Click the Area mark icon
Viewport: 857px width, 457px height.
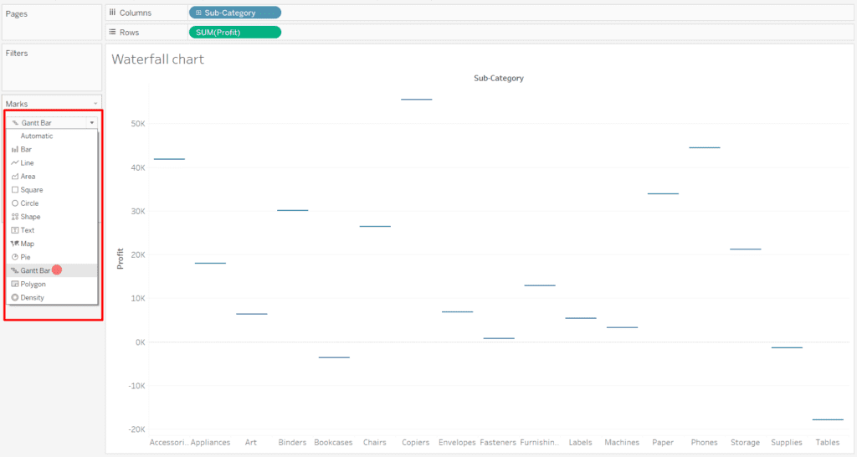(x=15, y=177)
